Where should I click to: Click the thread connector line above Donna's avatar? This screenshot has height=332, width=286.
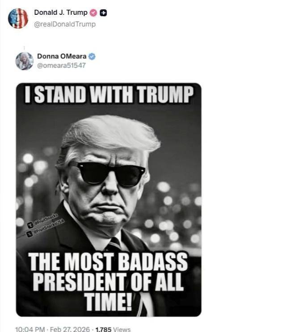(24, 47)
